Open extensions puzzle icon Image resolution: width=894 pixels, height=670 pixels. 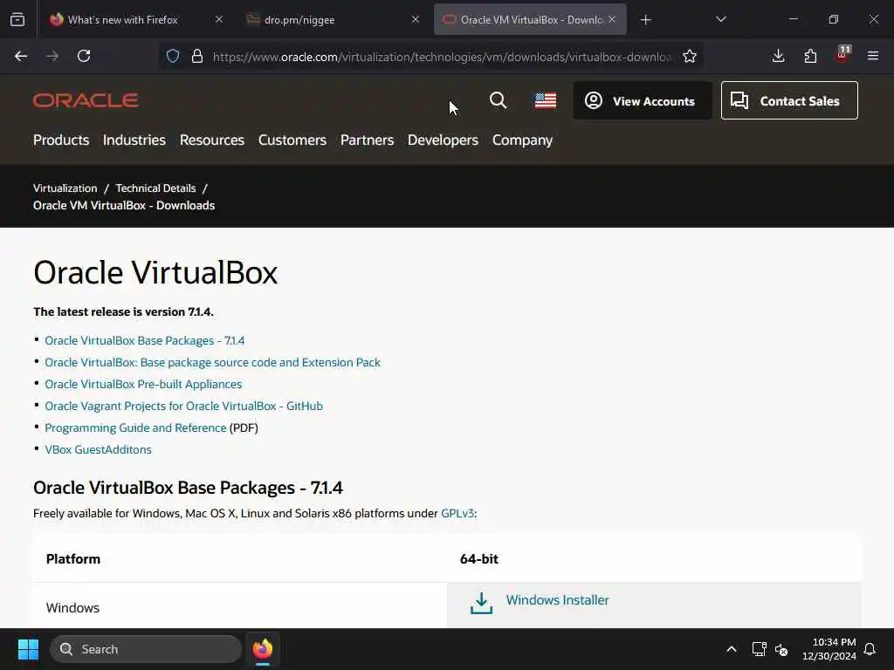point(810,56)
